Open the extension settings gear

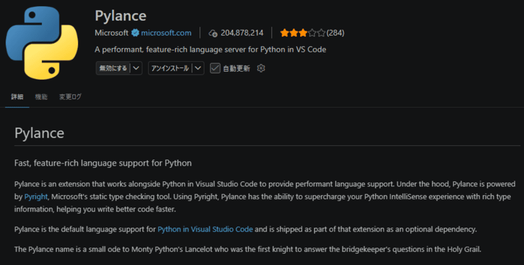pos(261,68)
